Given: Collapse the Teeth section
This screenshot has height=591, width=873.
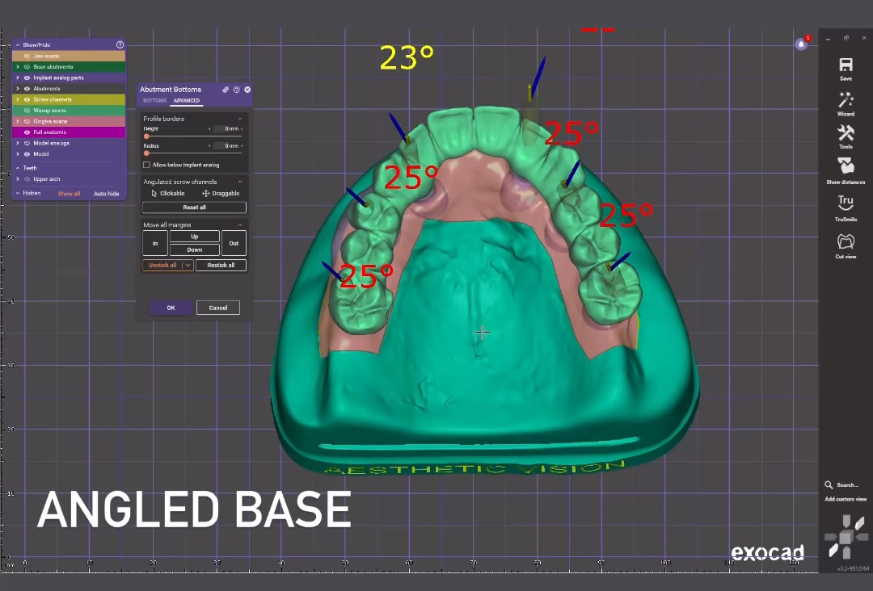Looking at the screenshot, I should pyautogui.click(x=17, y=168).
